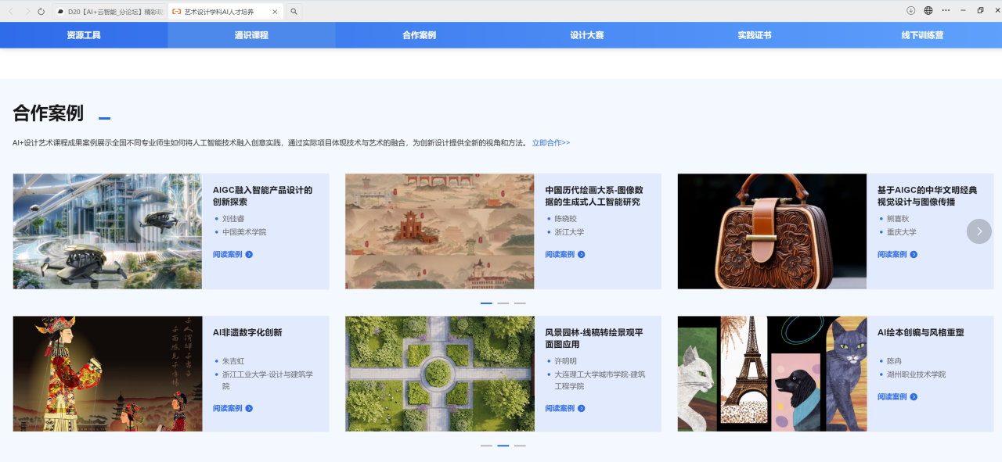Select third pagination dot in top carousel
1002x462 pixels.
pos(520,303)
